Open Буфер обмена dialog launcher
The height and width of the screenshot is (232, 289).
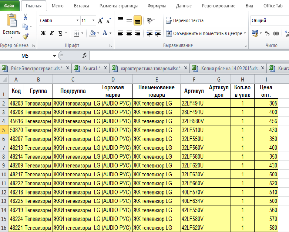coord(34,46)
